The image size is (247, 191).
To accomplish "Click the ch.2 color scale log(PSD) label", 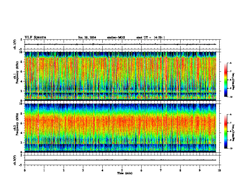I will pos(234,133).
